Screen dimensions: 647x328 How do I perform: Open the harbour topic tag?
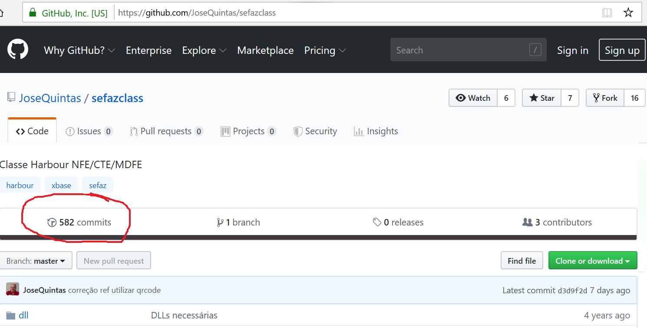[20, 186]
